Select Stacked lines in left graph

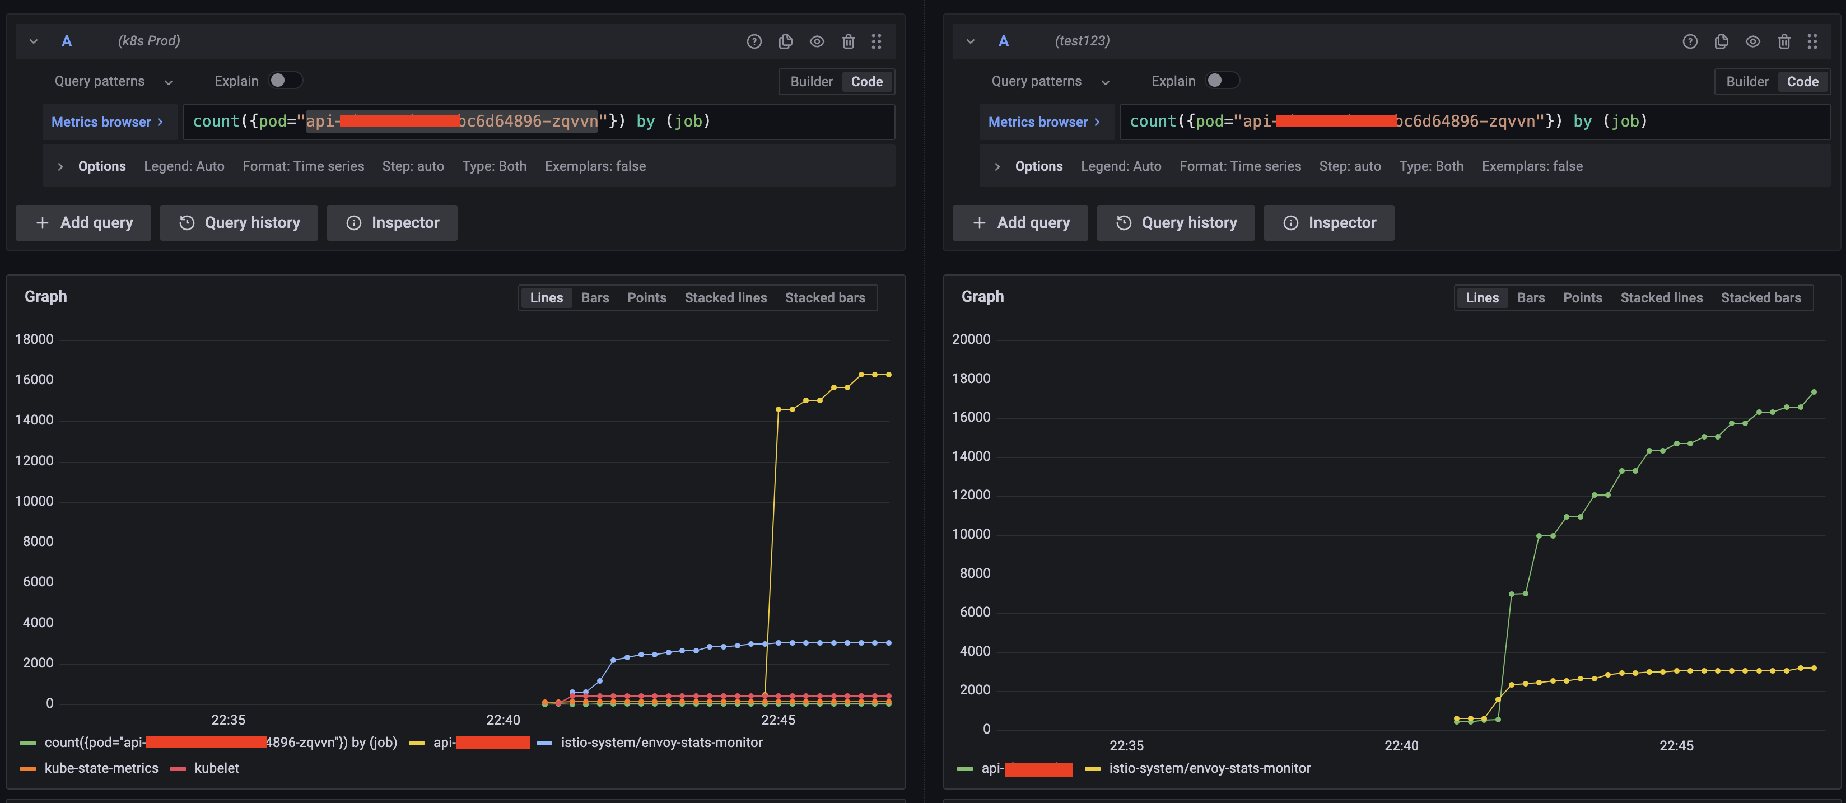[x=725, y=298]
